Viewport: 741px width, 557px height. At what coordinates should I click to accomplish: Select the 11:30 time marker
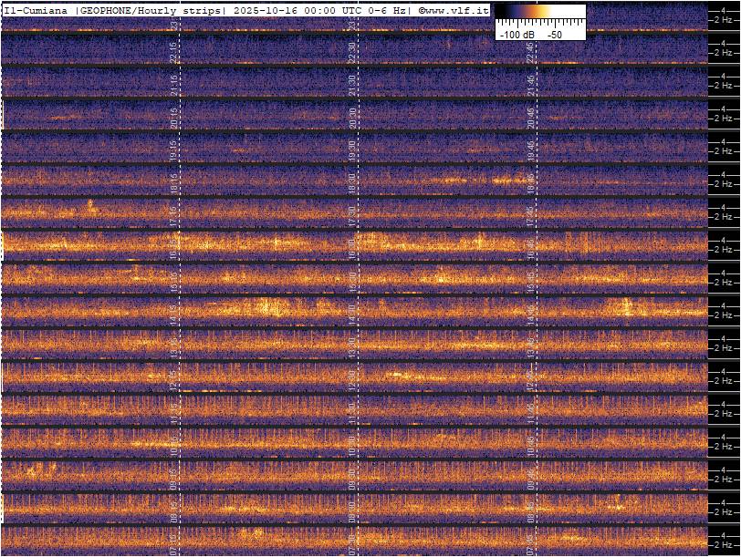(352, 413)
